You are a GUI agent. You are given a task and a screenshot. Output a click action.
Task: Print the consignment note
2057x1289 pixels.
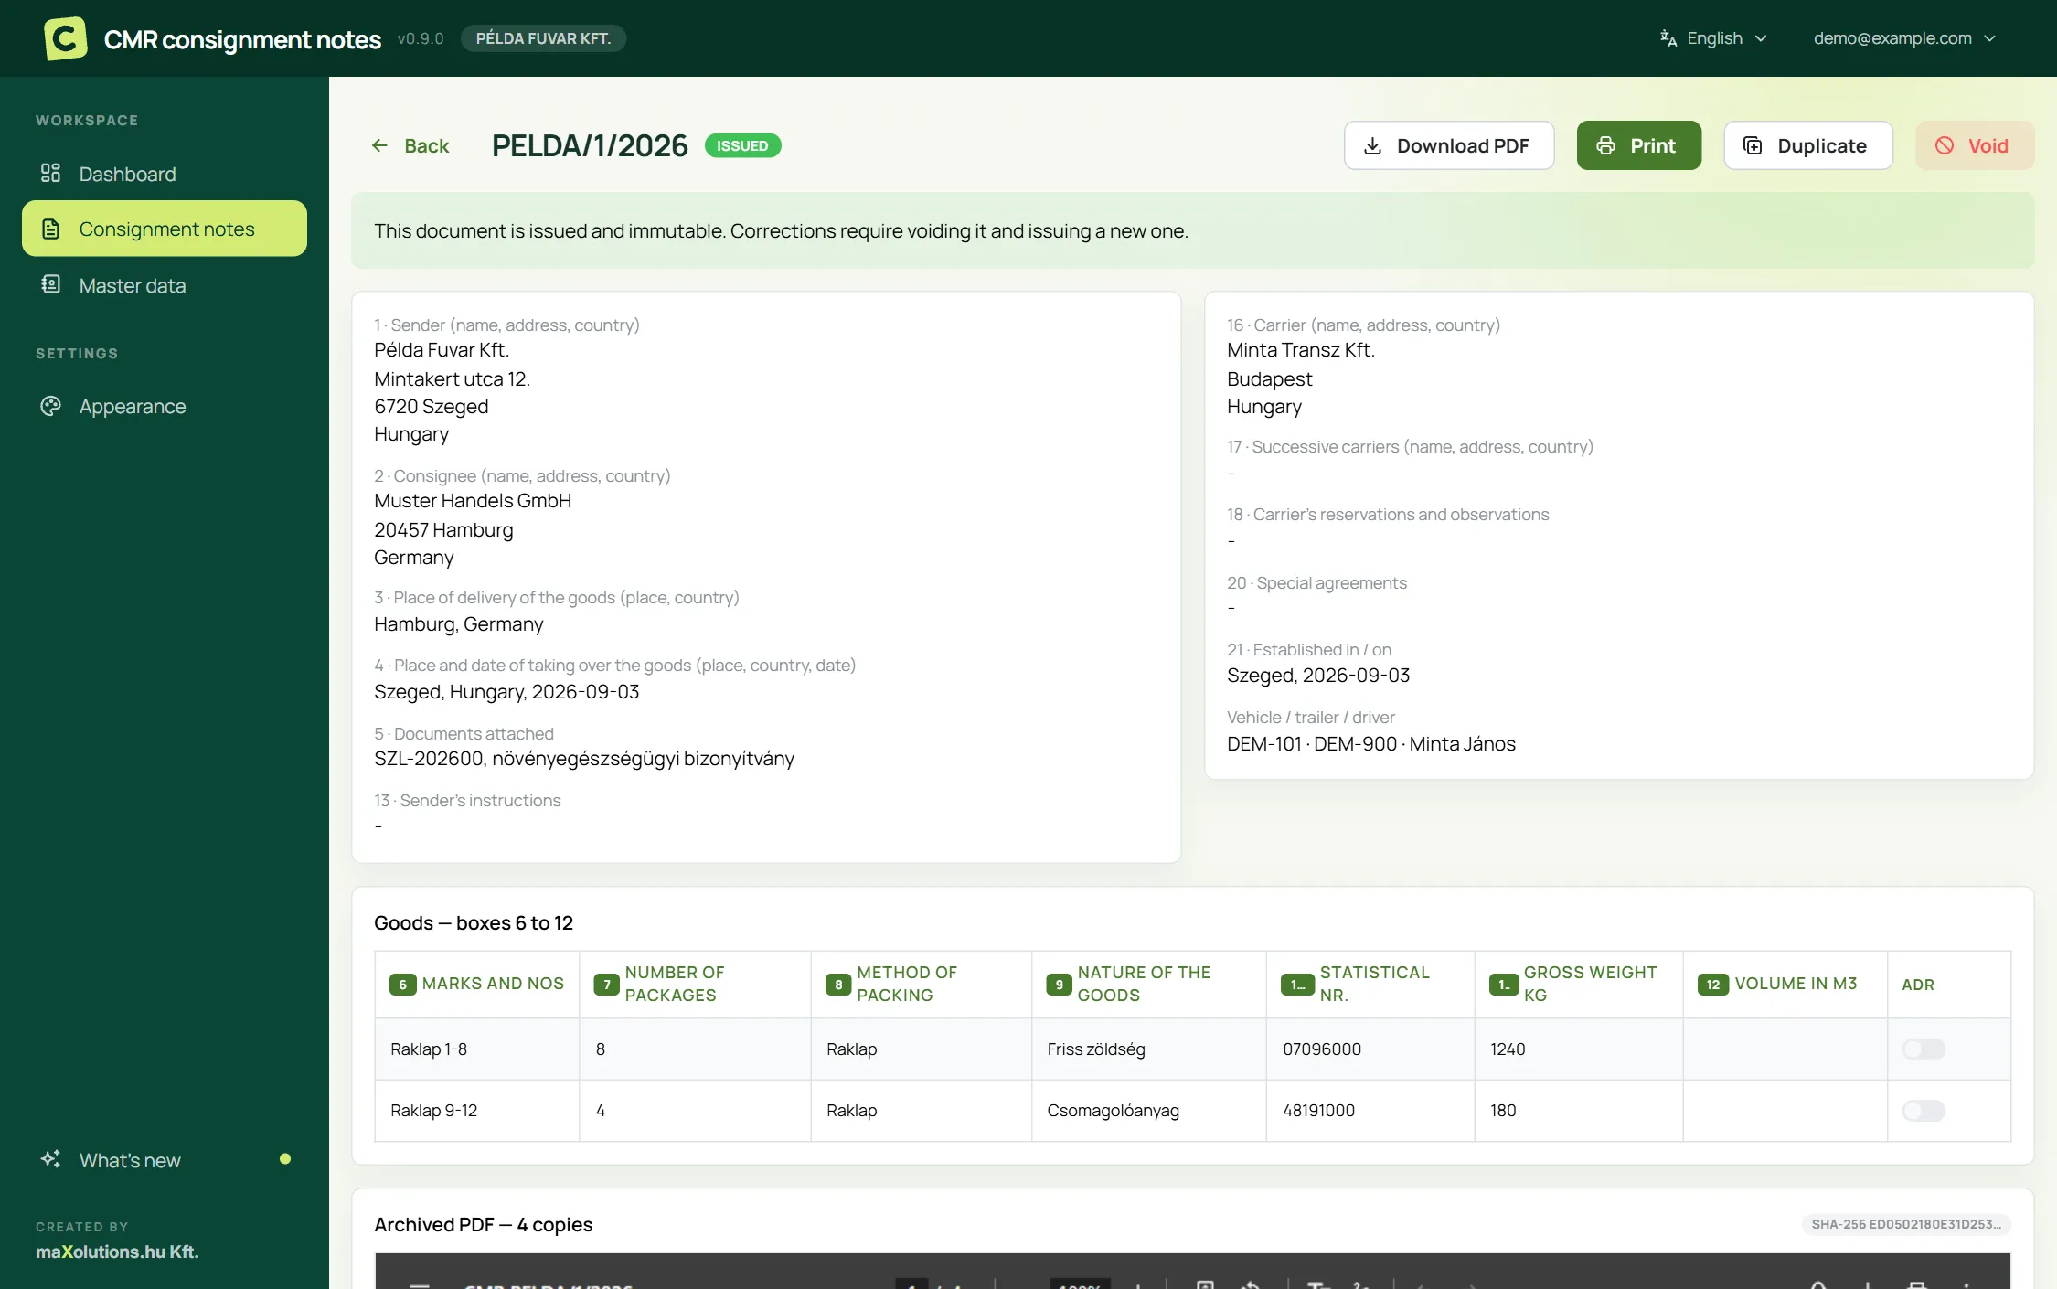click(x=1639, y=145)
